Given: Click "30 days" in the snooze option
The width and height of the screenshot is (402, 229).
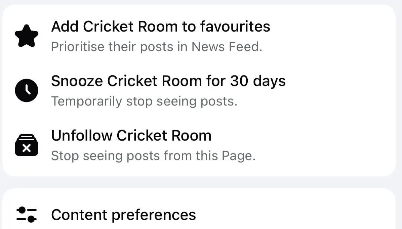Looking at the screenshot, I should (x=258, y=81).
